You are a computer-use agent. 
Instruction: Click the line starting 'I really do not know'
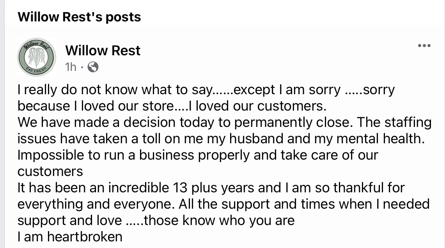(x=206, y=90)
